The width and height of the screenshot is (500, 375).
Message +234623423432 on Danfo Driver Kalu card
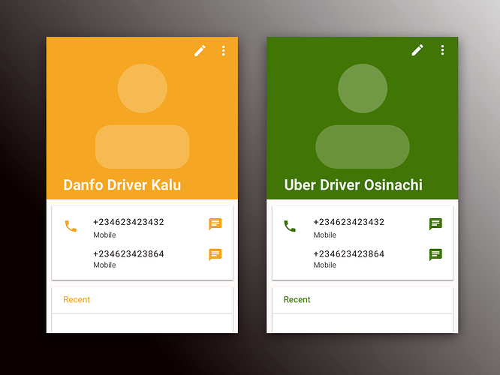coord(215,224)
